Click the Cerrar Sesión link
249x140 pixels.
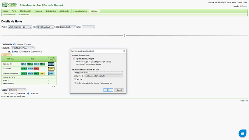(x=231, y=2)
